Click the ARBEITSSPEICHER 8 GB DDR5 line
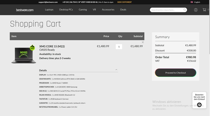The height and width of the screenshot is (116, 210). (x=58, y=87)
